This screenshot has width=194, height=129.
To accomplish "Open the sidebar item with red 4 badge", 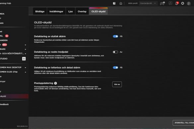I will [x=4, y=36].
